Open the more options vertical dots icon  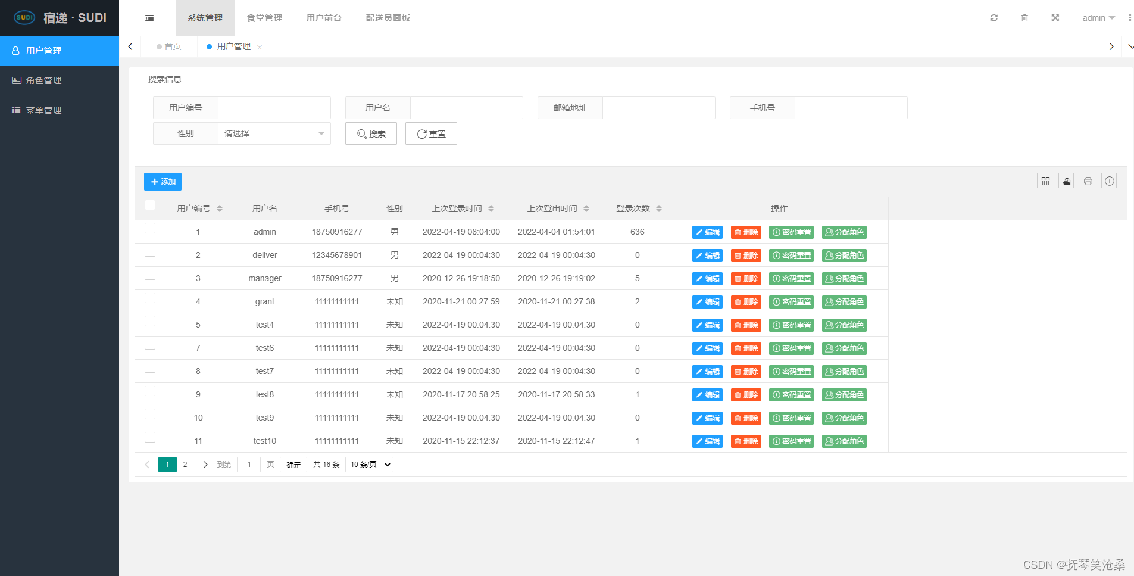[1129, 18]
